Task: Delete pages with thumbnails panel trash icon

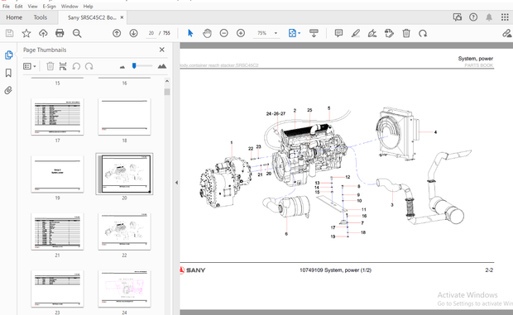Action: [x=50, y=66]
